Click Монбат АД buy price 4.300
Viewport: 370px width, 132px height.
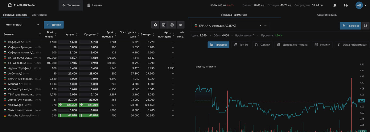click(x=68, y=84)
